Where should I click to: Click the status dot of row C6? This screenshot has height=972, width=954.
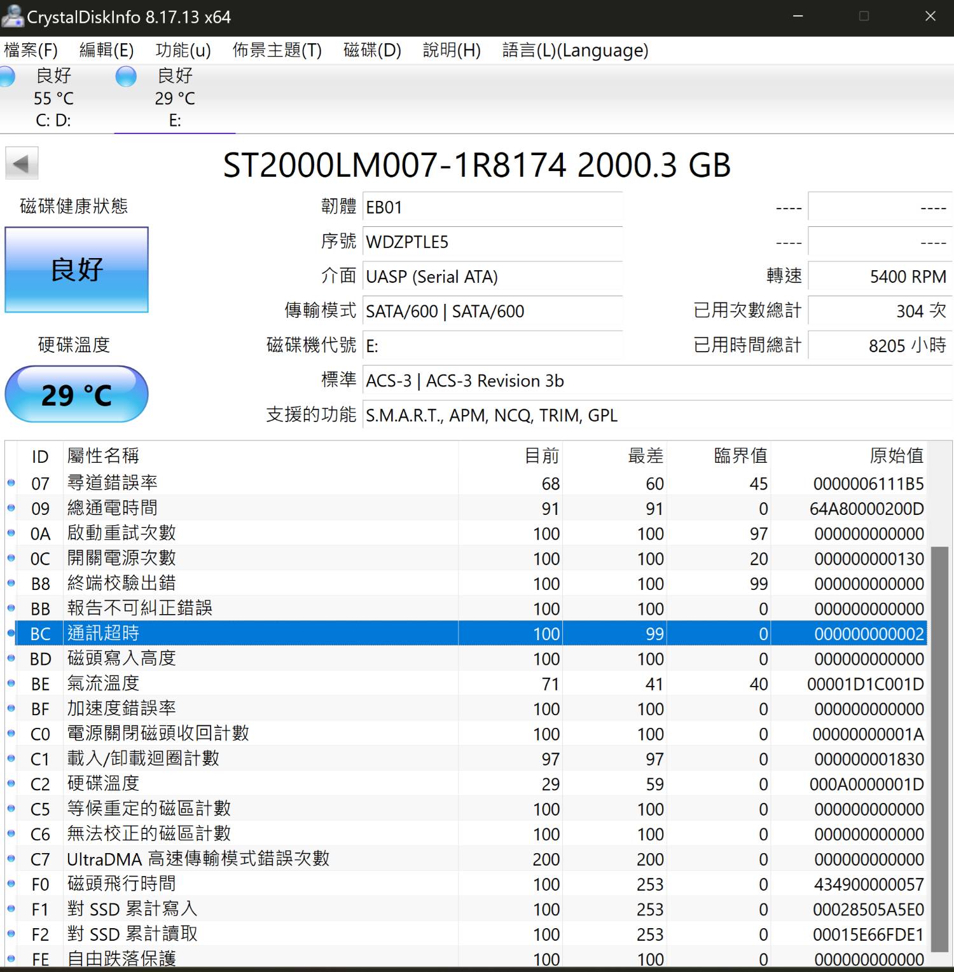pyautogui.click(x=11, y=834)
